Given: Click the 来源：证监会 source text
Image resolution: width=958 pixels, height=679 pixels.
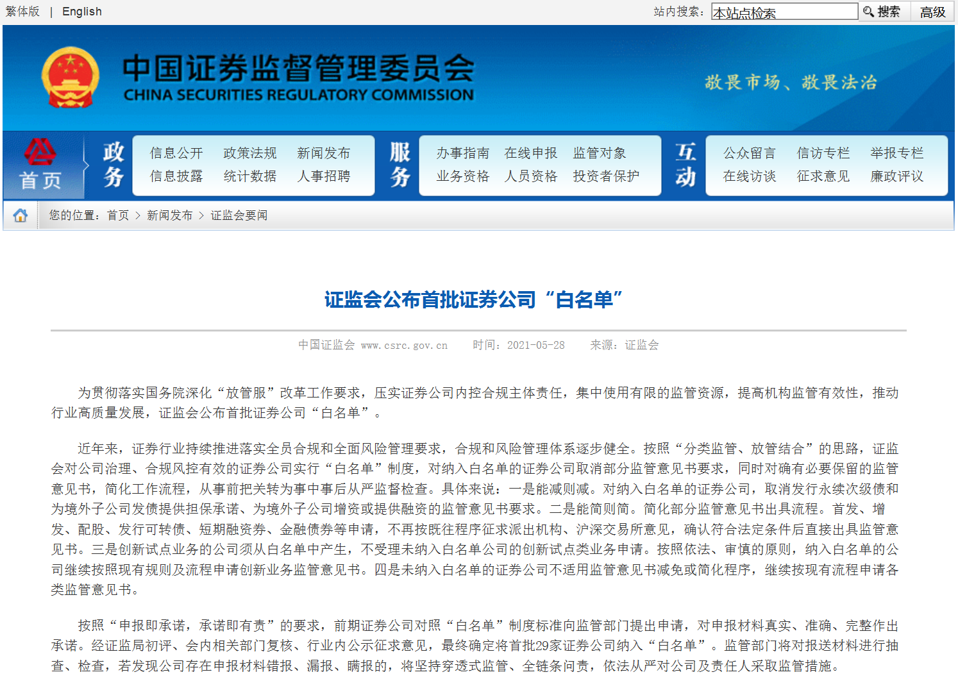Looking at the screenshot, I should tap(625, 345).
